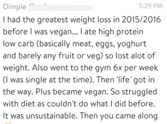The height and width of the screenshot is (124, 167).
Task: Click the 5:29 PM timestamp
Action: click(x=151, y=6)
